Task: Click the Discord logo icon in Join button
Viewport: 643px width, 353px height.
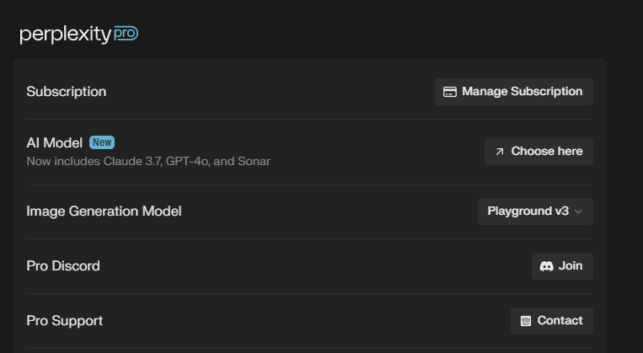Action: 546,266
